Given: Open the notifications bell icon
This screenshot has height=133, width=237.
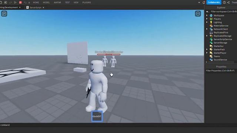Looking at the screenshot, I should point(204,3).
